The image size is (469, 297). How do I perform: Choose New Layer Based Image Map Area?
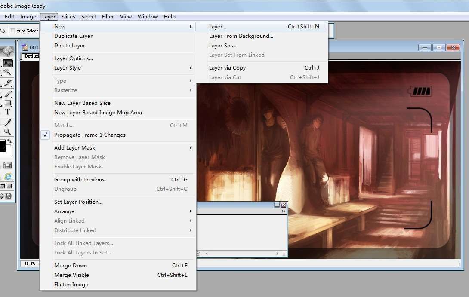pos(118,113)
